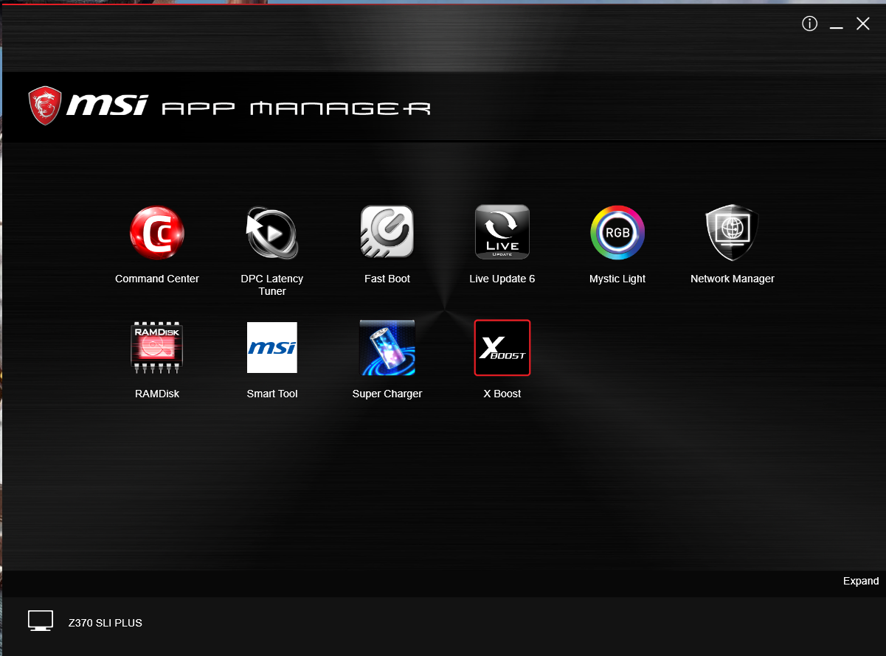886x656 pixels.
Task: Launch the Live Update 6 icon
Action: pos(502,232)
